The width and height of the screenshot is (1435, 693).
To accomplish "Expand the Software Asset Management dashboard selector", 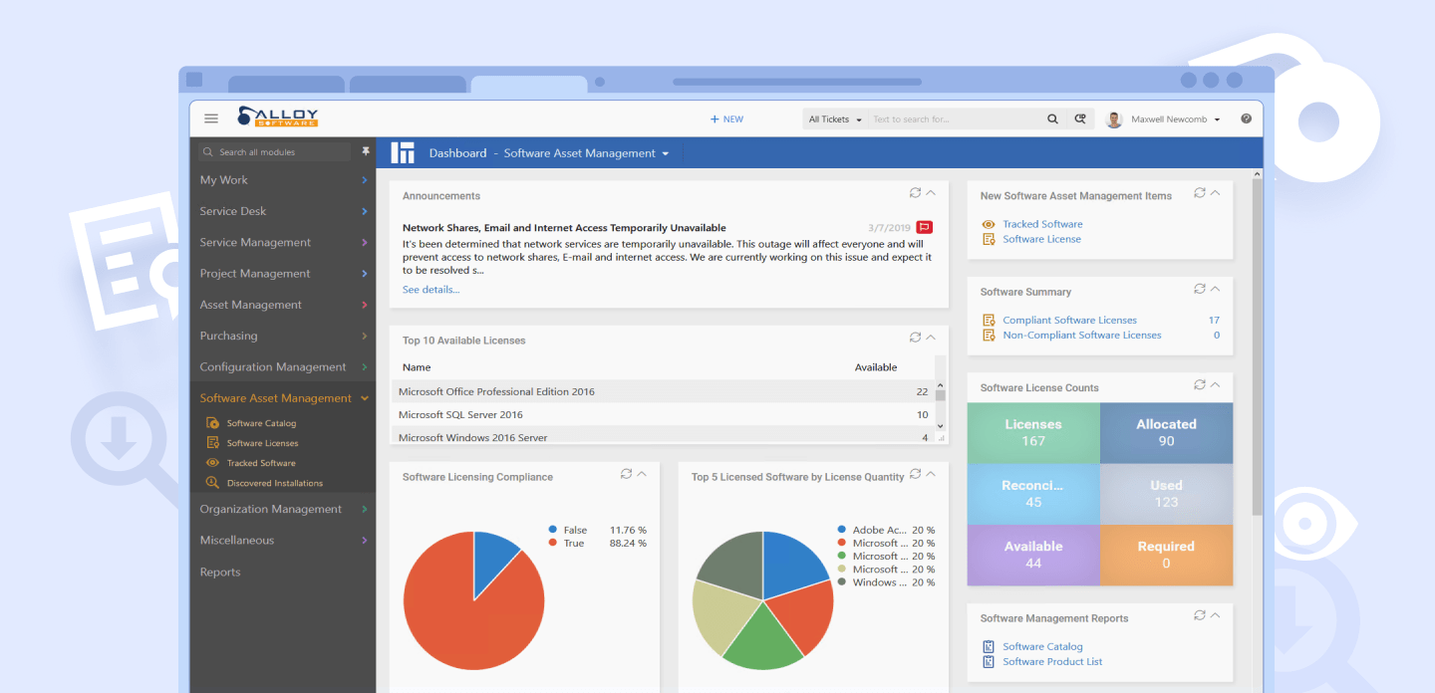I will (666, 152).
